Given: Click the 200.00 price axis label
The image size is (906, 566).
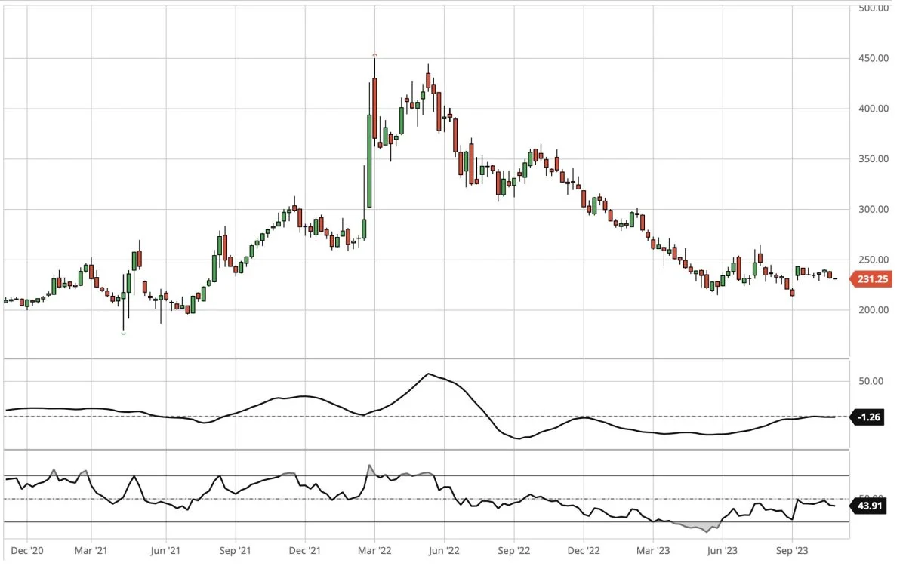Looking at the screenshot, I should point(874,310).
